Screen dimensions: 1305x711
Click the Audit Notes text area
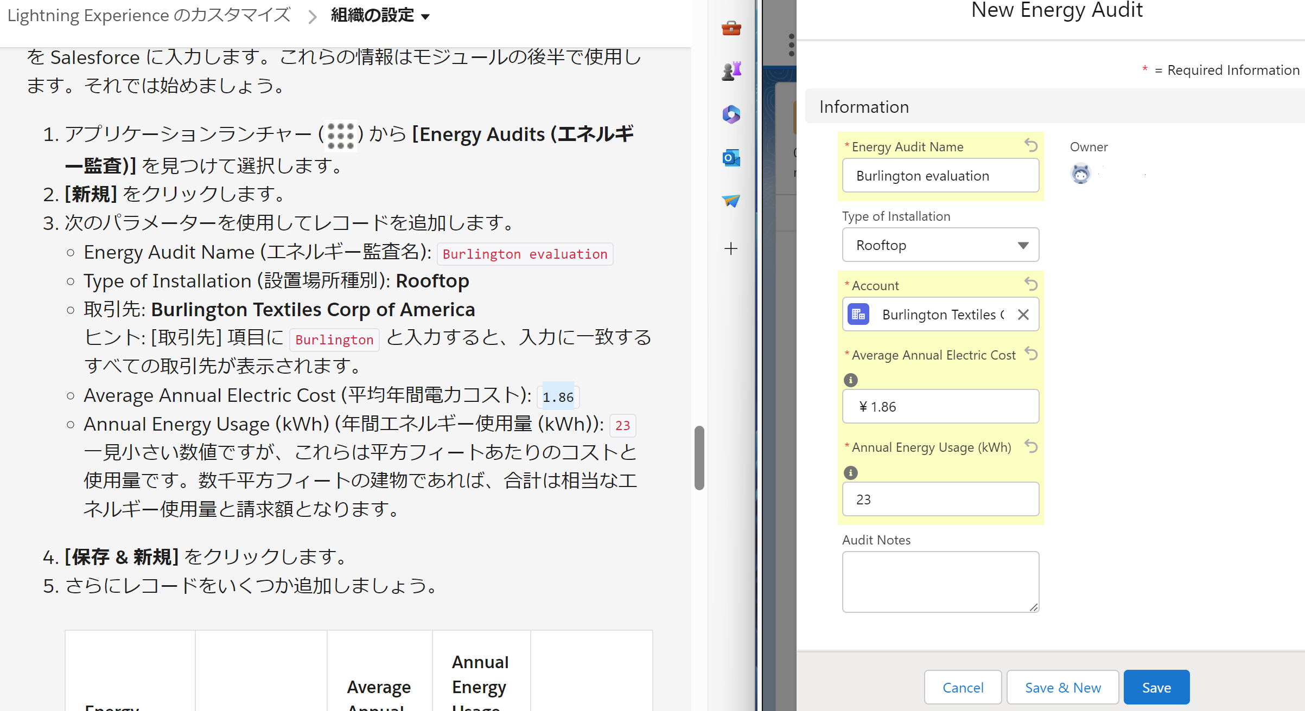click(940, 581)
